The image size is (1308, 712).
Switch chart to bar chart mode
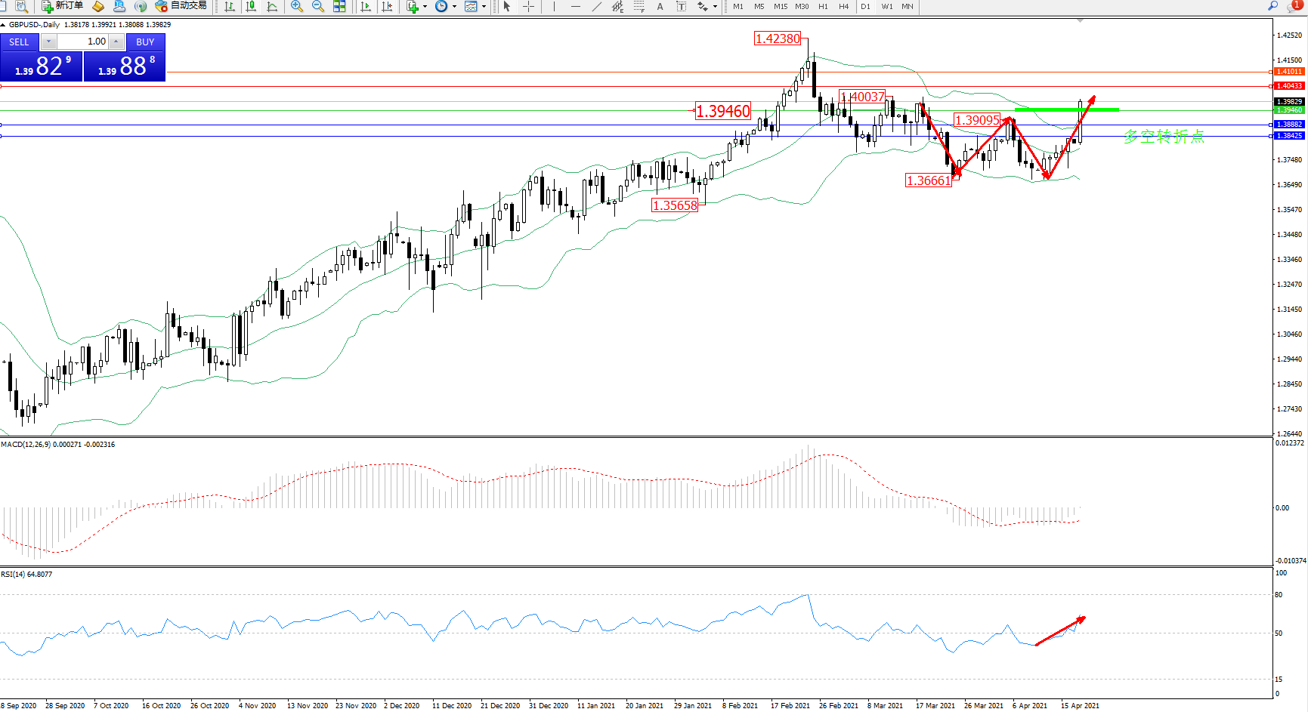pos(230,6)
